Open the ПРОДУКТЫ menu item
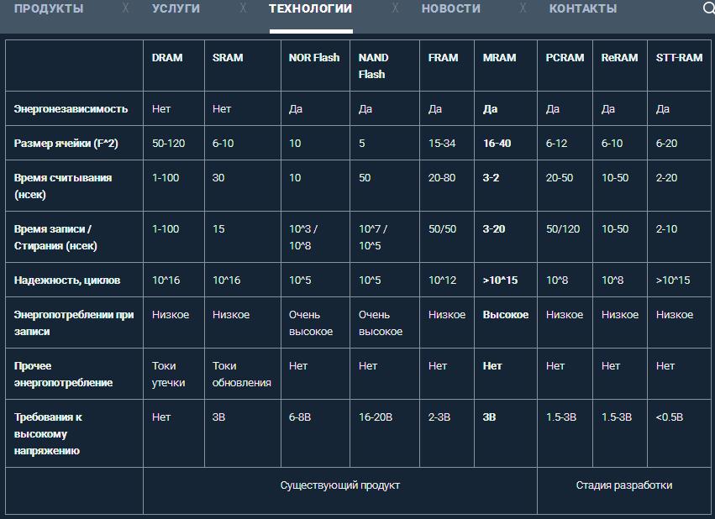 (49, 8)
